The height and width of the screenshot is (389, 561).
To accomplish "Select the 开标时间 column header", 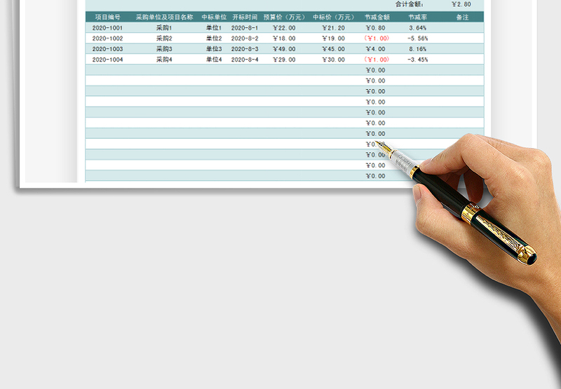I will (245, 17).
